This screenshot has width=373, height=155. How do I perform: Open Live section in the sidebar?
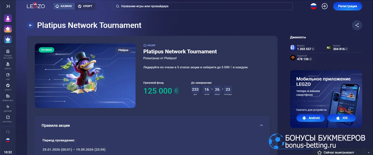coord(8,76)
